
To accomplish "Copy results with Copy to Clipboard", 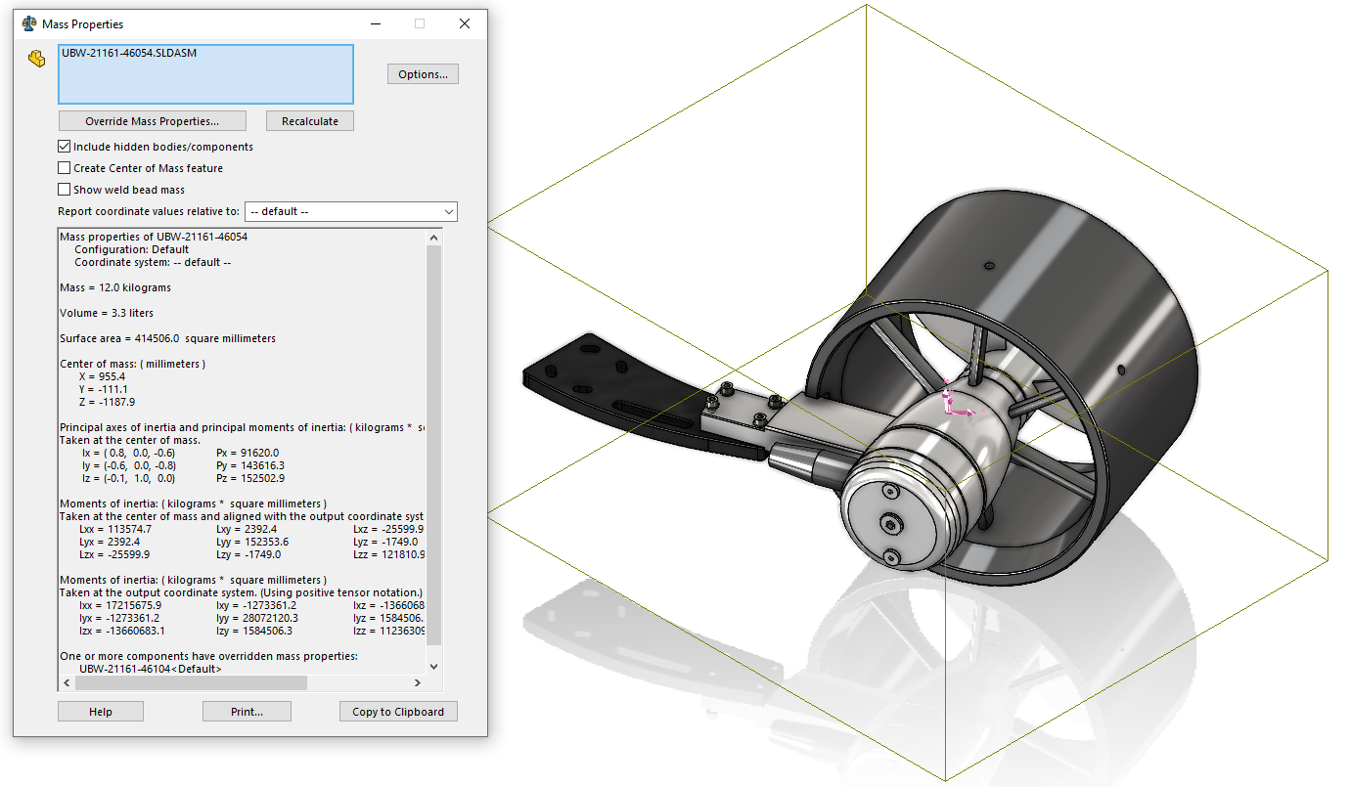I will pyautogui.click(x=398, y=712).
